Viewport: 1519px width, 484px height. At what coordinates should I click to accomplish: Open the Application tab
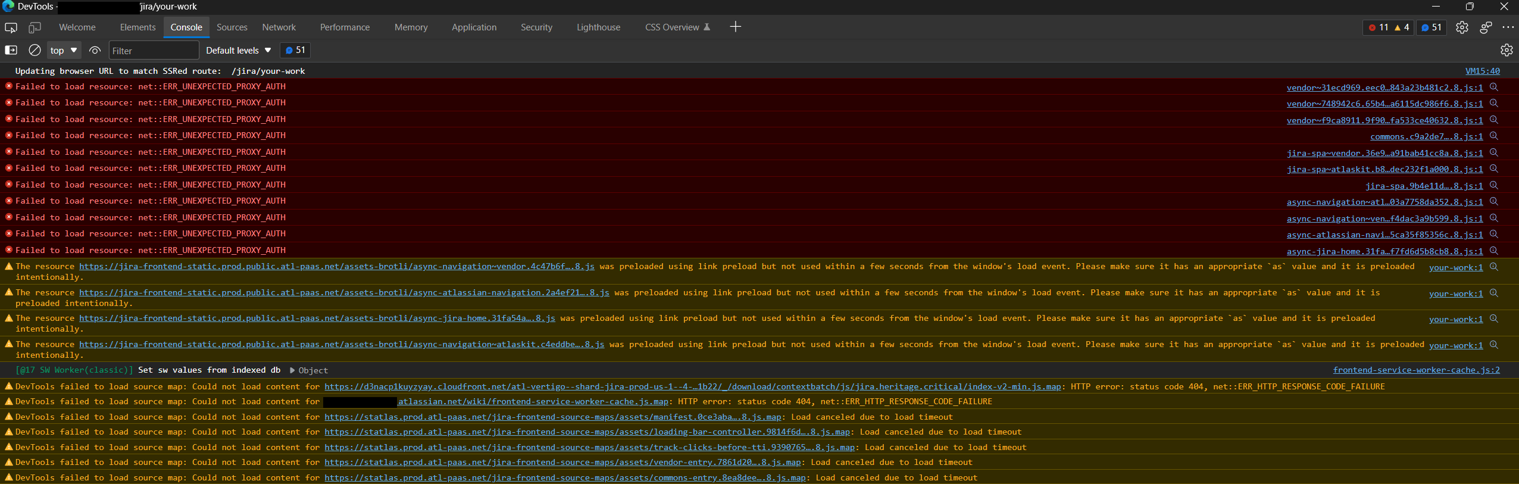474,27
